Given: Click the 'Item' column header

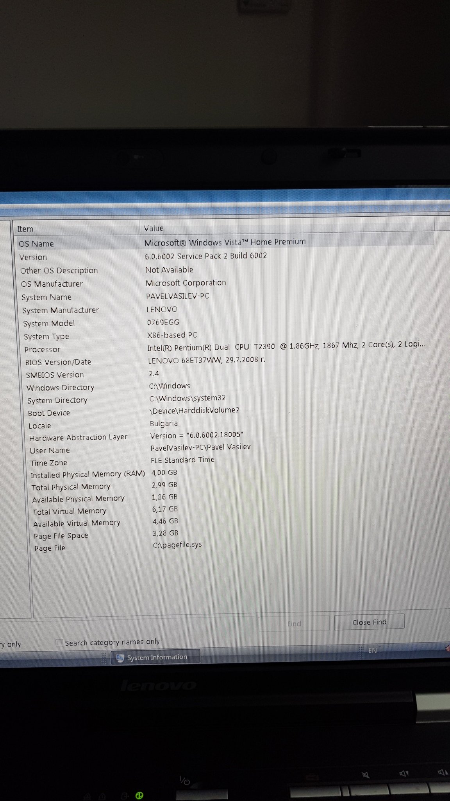Looking at the screenshot, I should (x=77, y=229).
